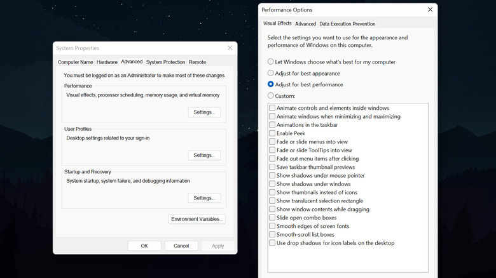The height and width of the screenshot is (278, 496).
Task: Switch to the Computer Name tab
Action: coord(76,62)
